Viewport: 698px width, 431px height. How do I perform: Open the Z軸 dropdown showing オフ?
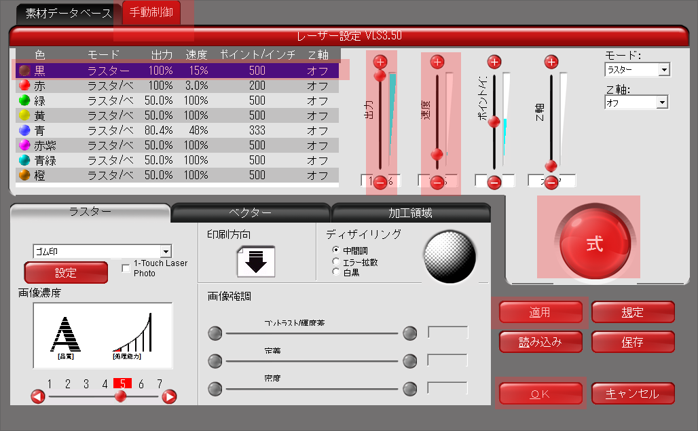click(637, 102)
